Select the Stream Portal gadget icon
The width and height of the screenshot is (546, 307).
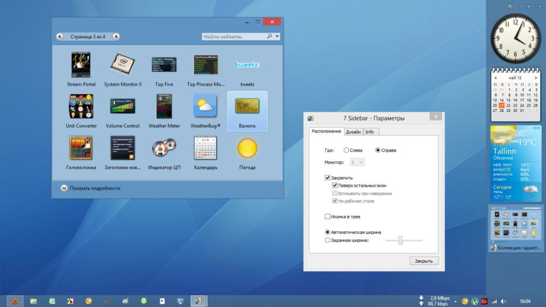click(x=81, y=65)
